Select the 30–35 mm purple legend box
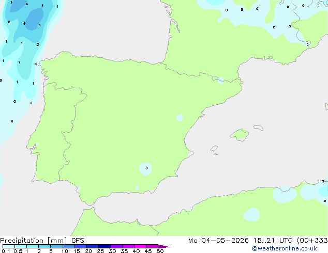The width and height of the screenshot is (328, 253). pos(116,246)
